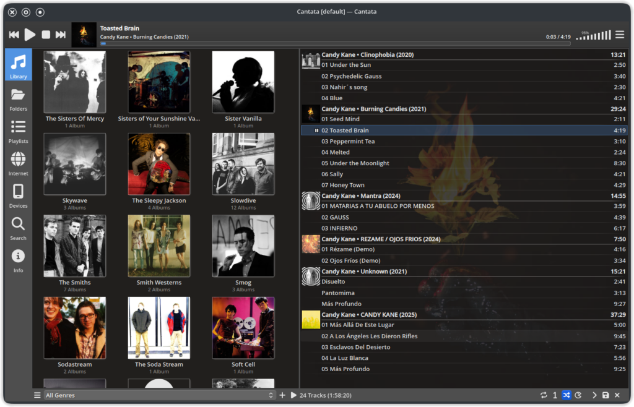Select track 05 Under the Moonlight
Image resolution: width=634 pixels, height=407 pixels.
(355, 163)
